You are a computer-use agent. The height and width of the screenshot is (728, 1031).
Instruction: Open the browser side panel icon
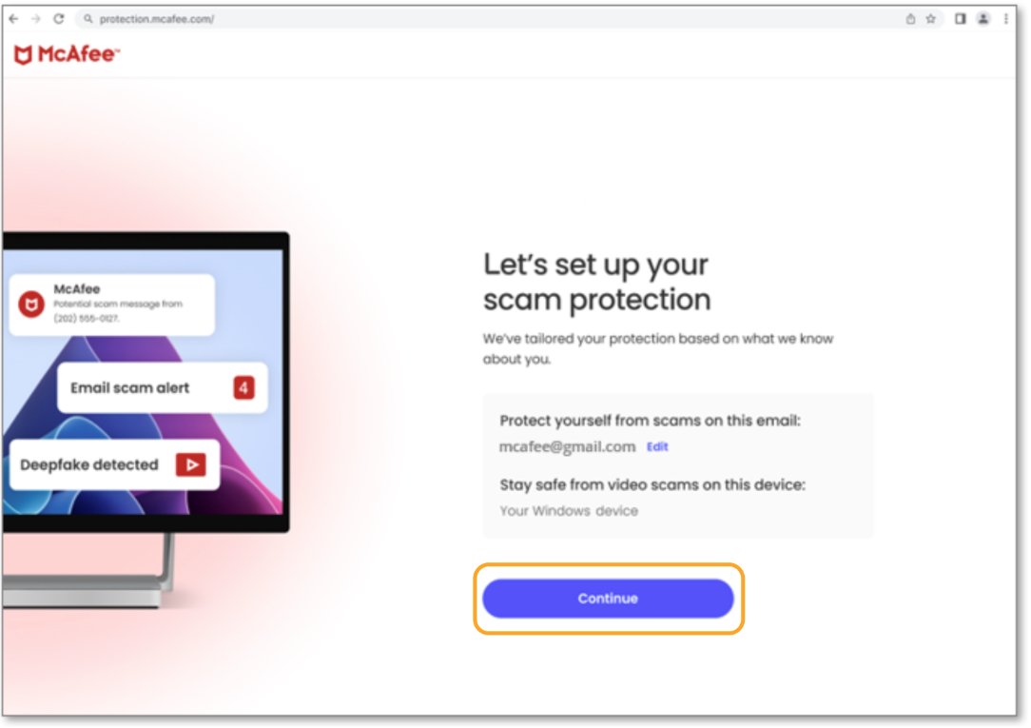[x=961, y=19]
